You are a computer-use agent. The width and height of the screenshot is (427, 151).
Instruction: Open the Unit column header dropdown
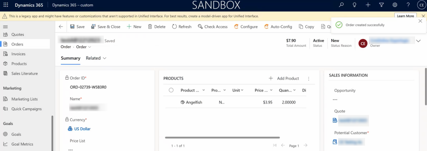coord(238,90)
